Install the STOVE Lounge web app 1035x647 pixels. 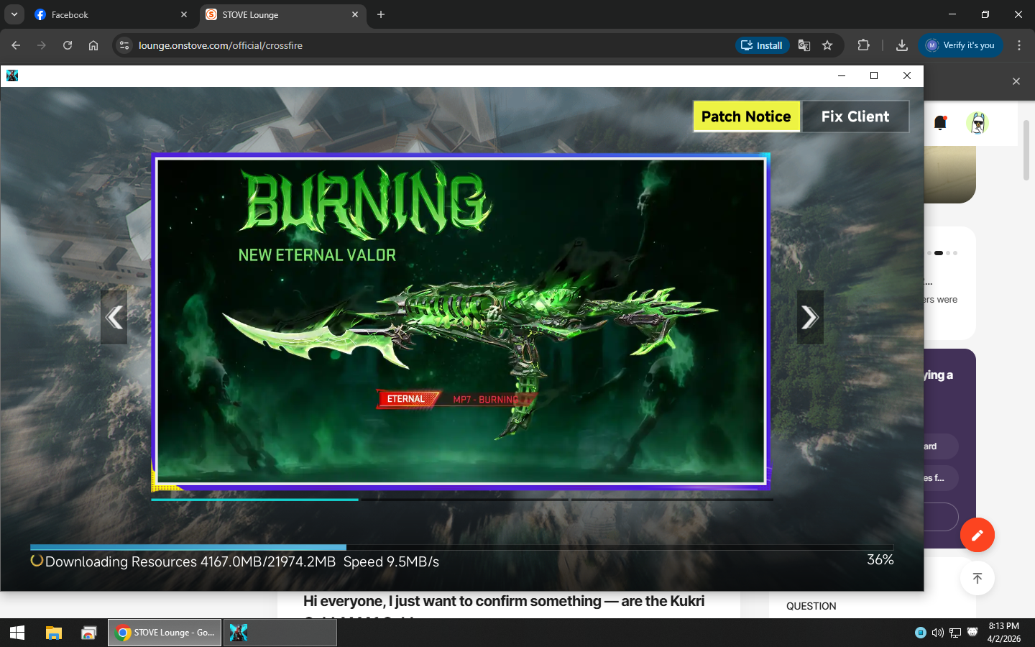point(762,45)
